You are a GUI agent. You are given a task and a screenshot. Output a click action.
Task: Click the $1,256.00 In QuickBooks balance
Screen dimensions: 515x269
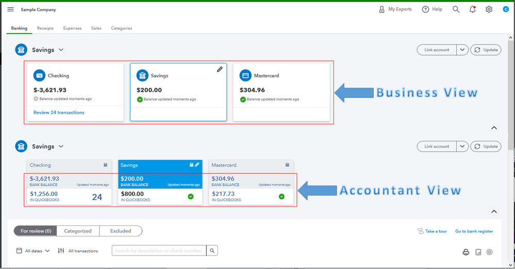[x=44, y=194]
